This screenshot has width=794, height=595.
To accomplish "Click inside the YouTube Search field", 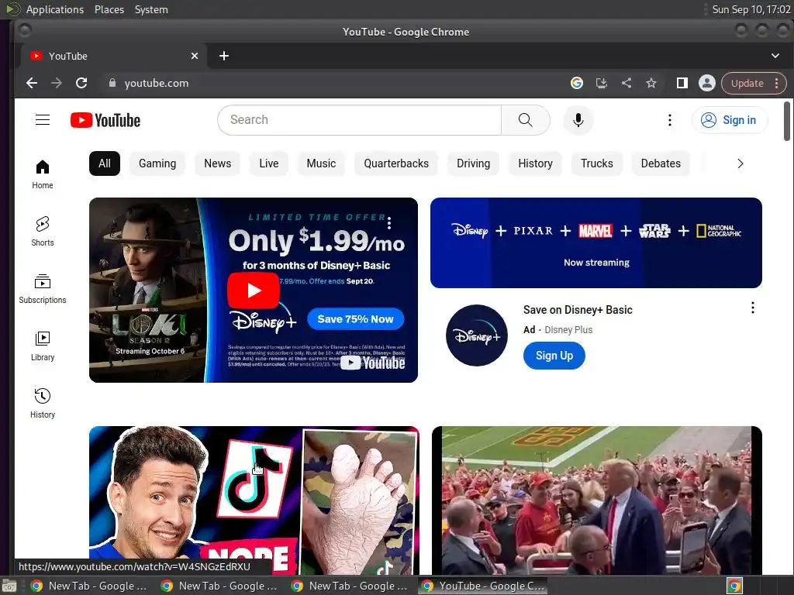I will pos(360,120).
